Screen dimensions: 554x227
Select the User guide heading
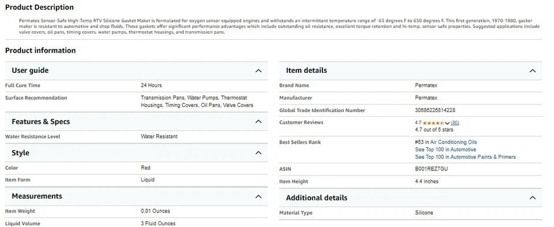pyautogui.click(x=30, y=70)
